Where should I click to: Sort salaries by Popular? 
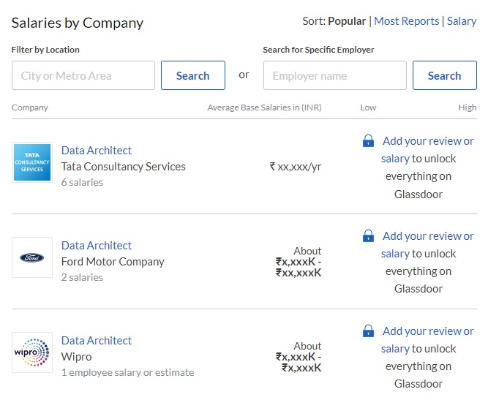(347, 21)
